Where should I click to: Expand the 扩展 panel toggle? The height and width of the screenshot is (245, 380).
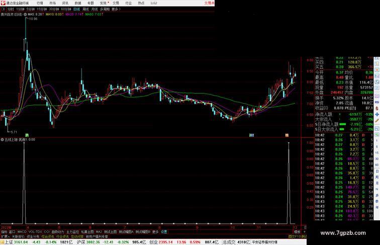(5, 237)
